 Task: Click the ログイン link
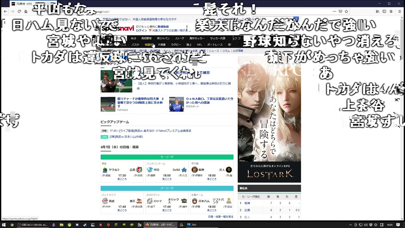coord(141,30)
